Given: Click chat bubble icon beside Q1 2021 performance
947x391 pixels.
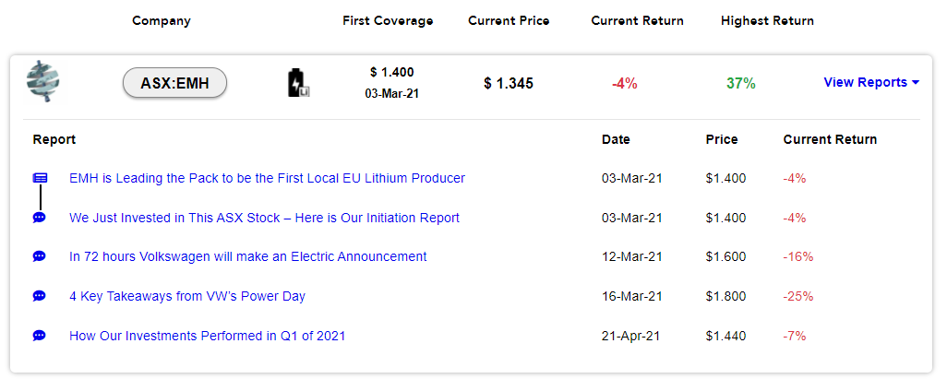Looking at the screenshot, I should tap(40, 336).
